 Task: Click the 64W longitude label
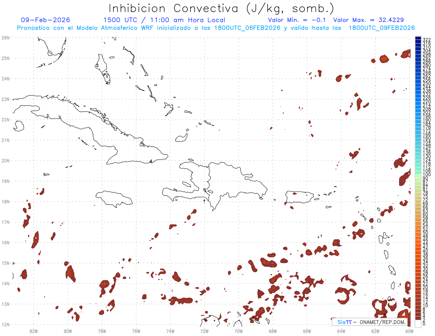click(x=341, y=331)
